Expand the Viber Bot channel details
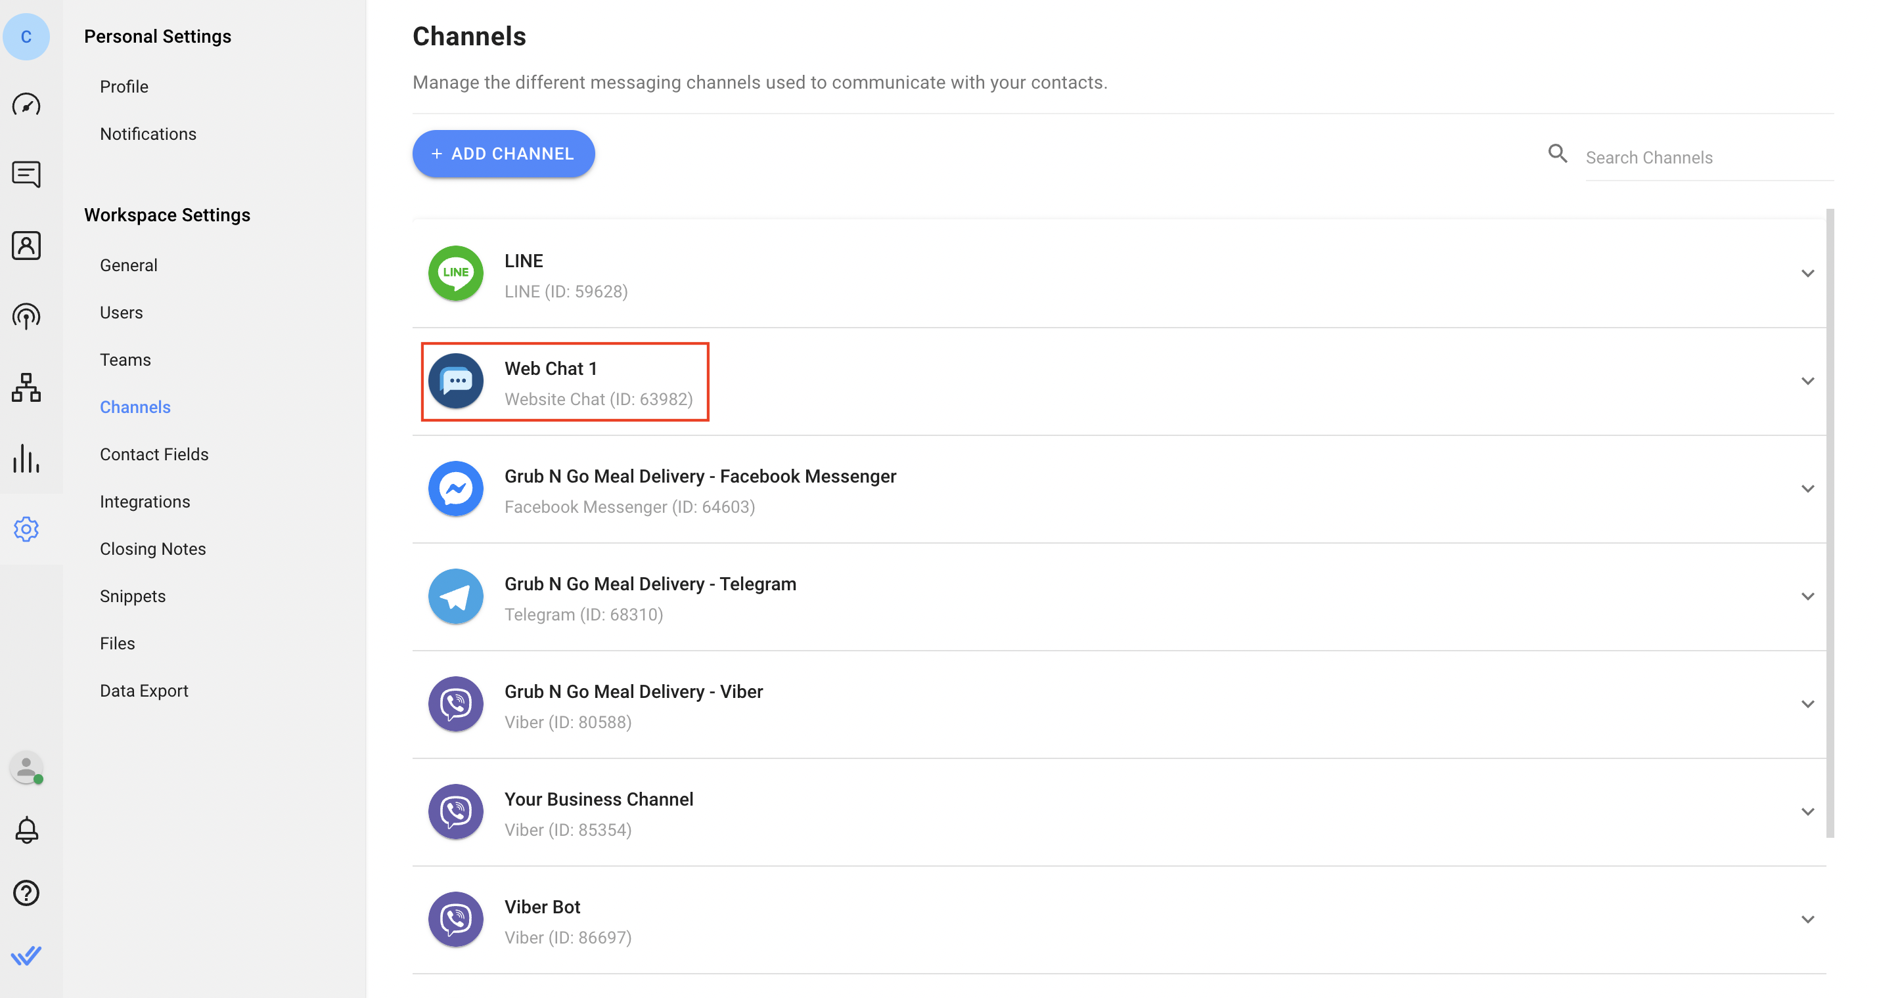Viewport: 1879px width, 998px height. coord(1805,919)
